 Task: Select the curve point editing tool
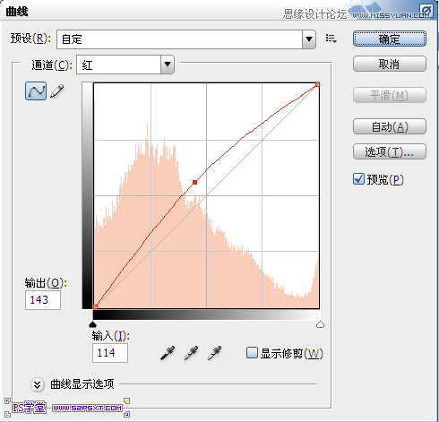(x=36, y=90)
